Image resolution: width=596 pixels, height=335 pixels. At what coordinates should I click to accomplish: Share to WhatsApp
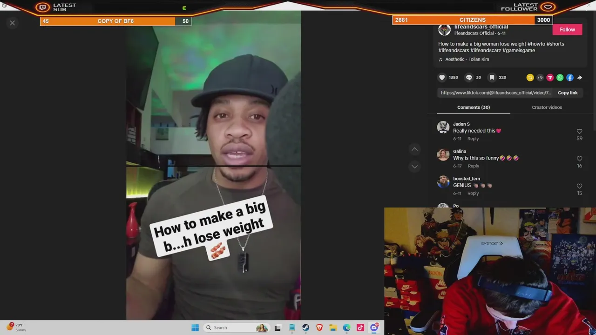coord(560,78)
